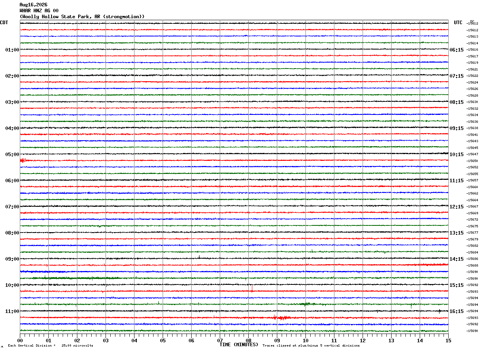Click the minute 00 tick on time axis

tap(20, 341)
